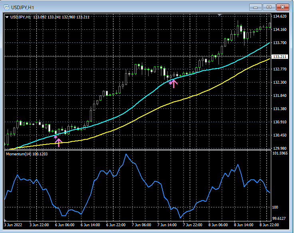
Task: Click the 3 Jun 22:00 time label
Action: coord(39,225)
